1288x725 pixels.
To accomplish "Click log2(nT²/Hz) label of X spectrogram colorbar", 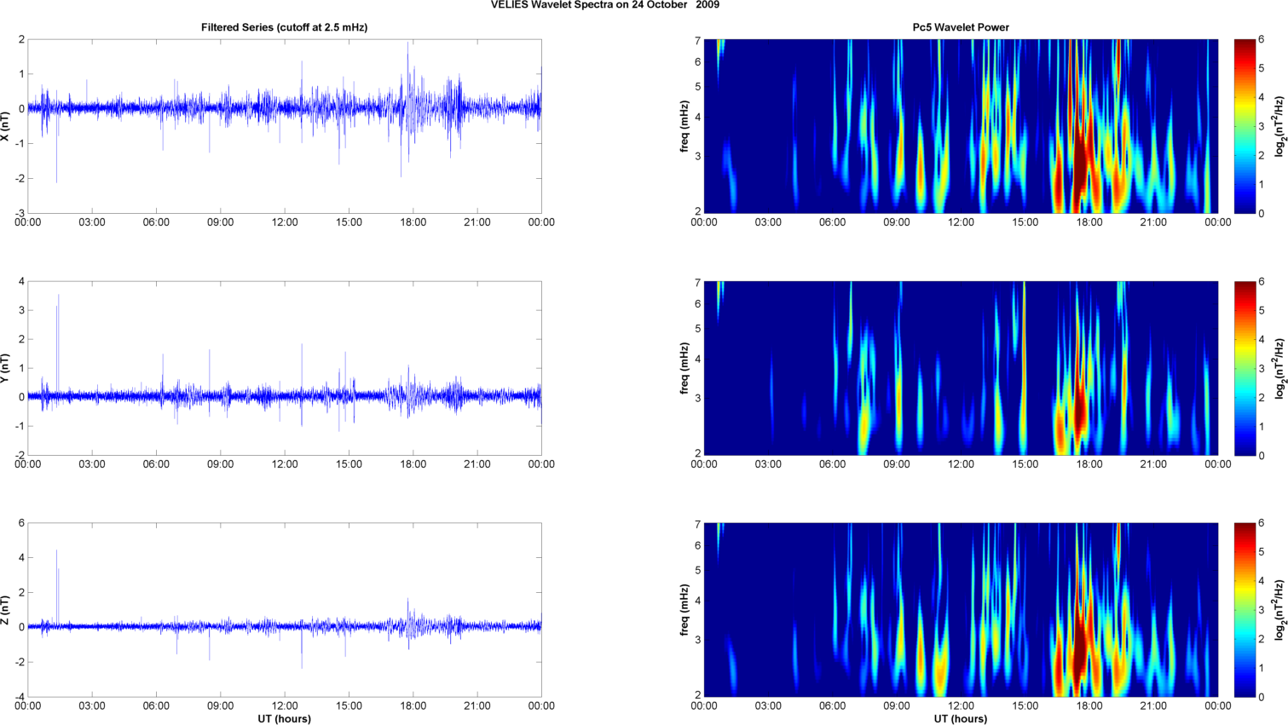I will [x=1279, y=126].
